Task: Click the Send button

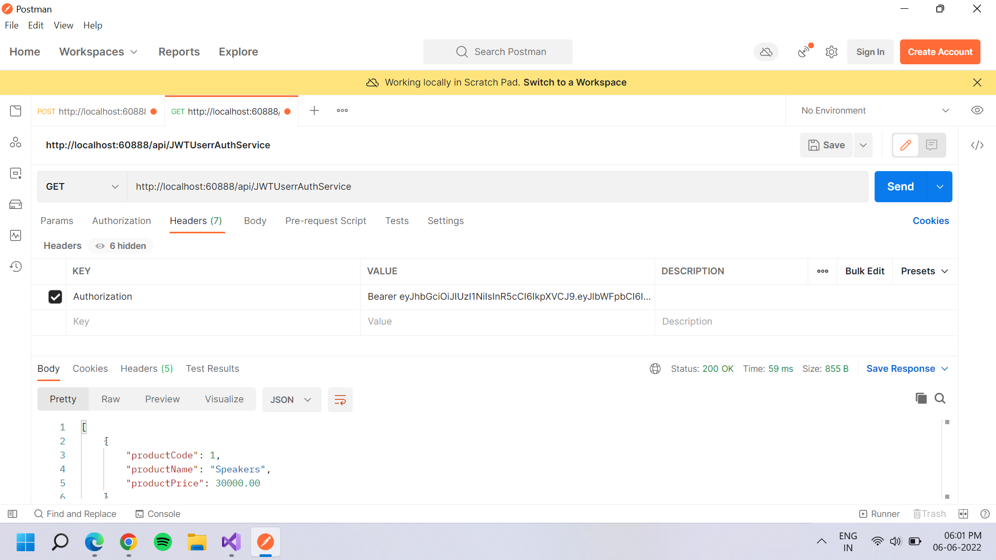Action: tap(901, 187)
